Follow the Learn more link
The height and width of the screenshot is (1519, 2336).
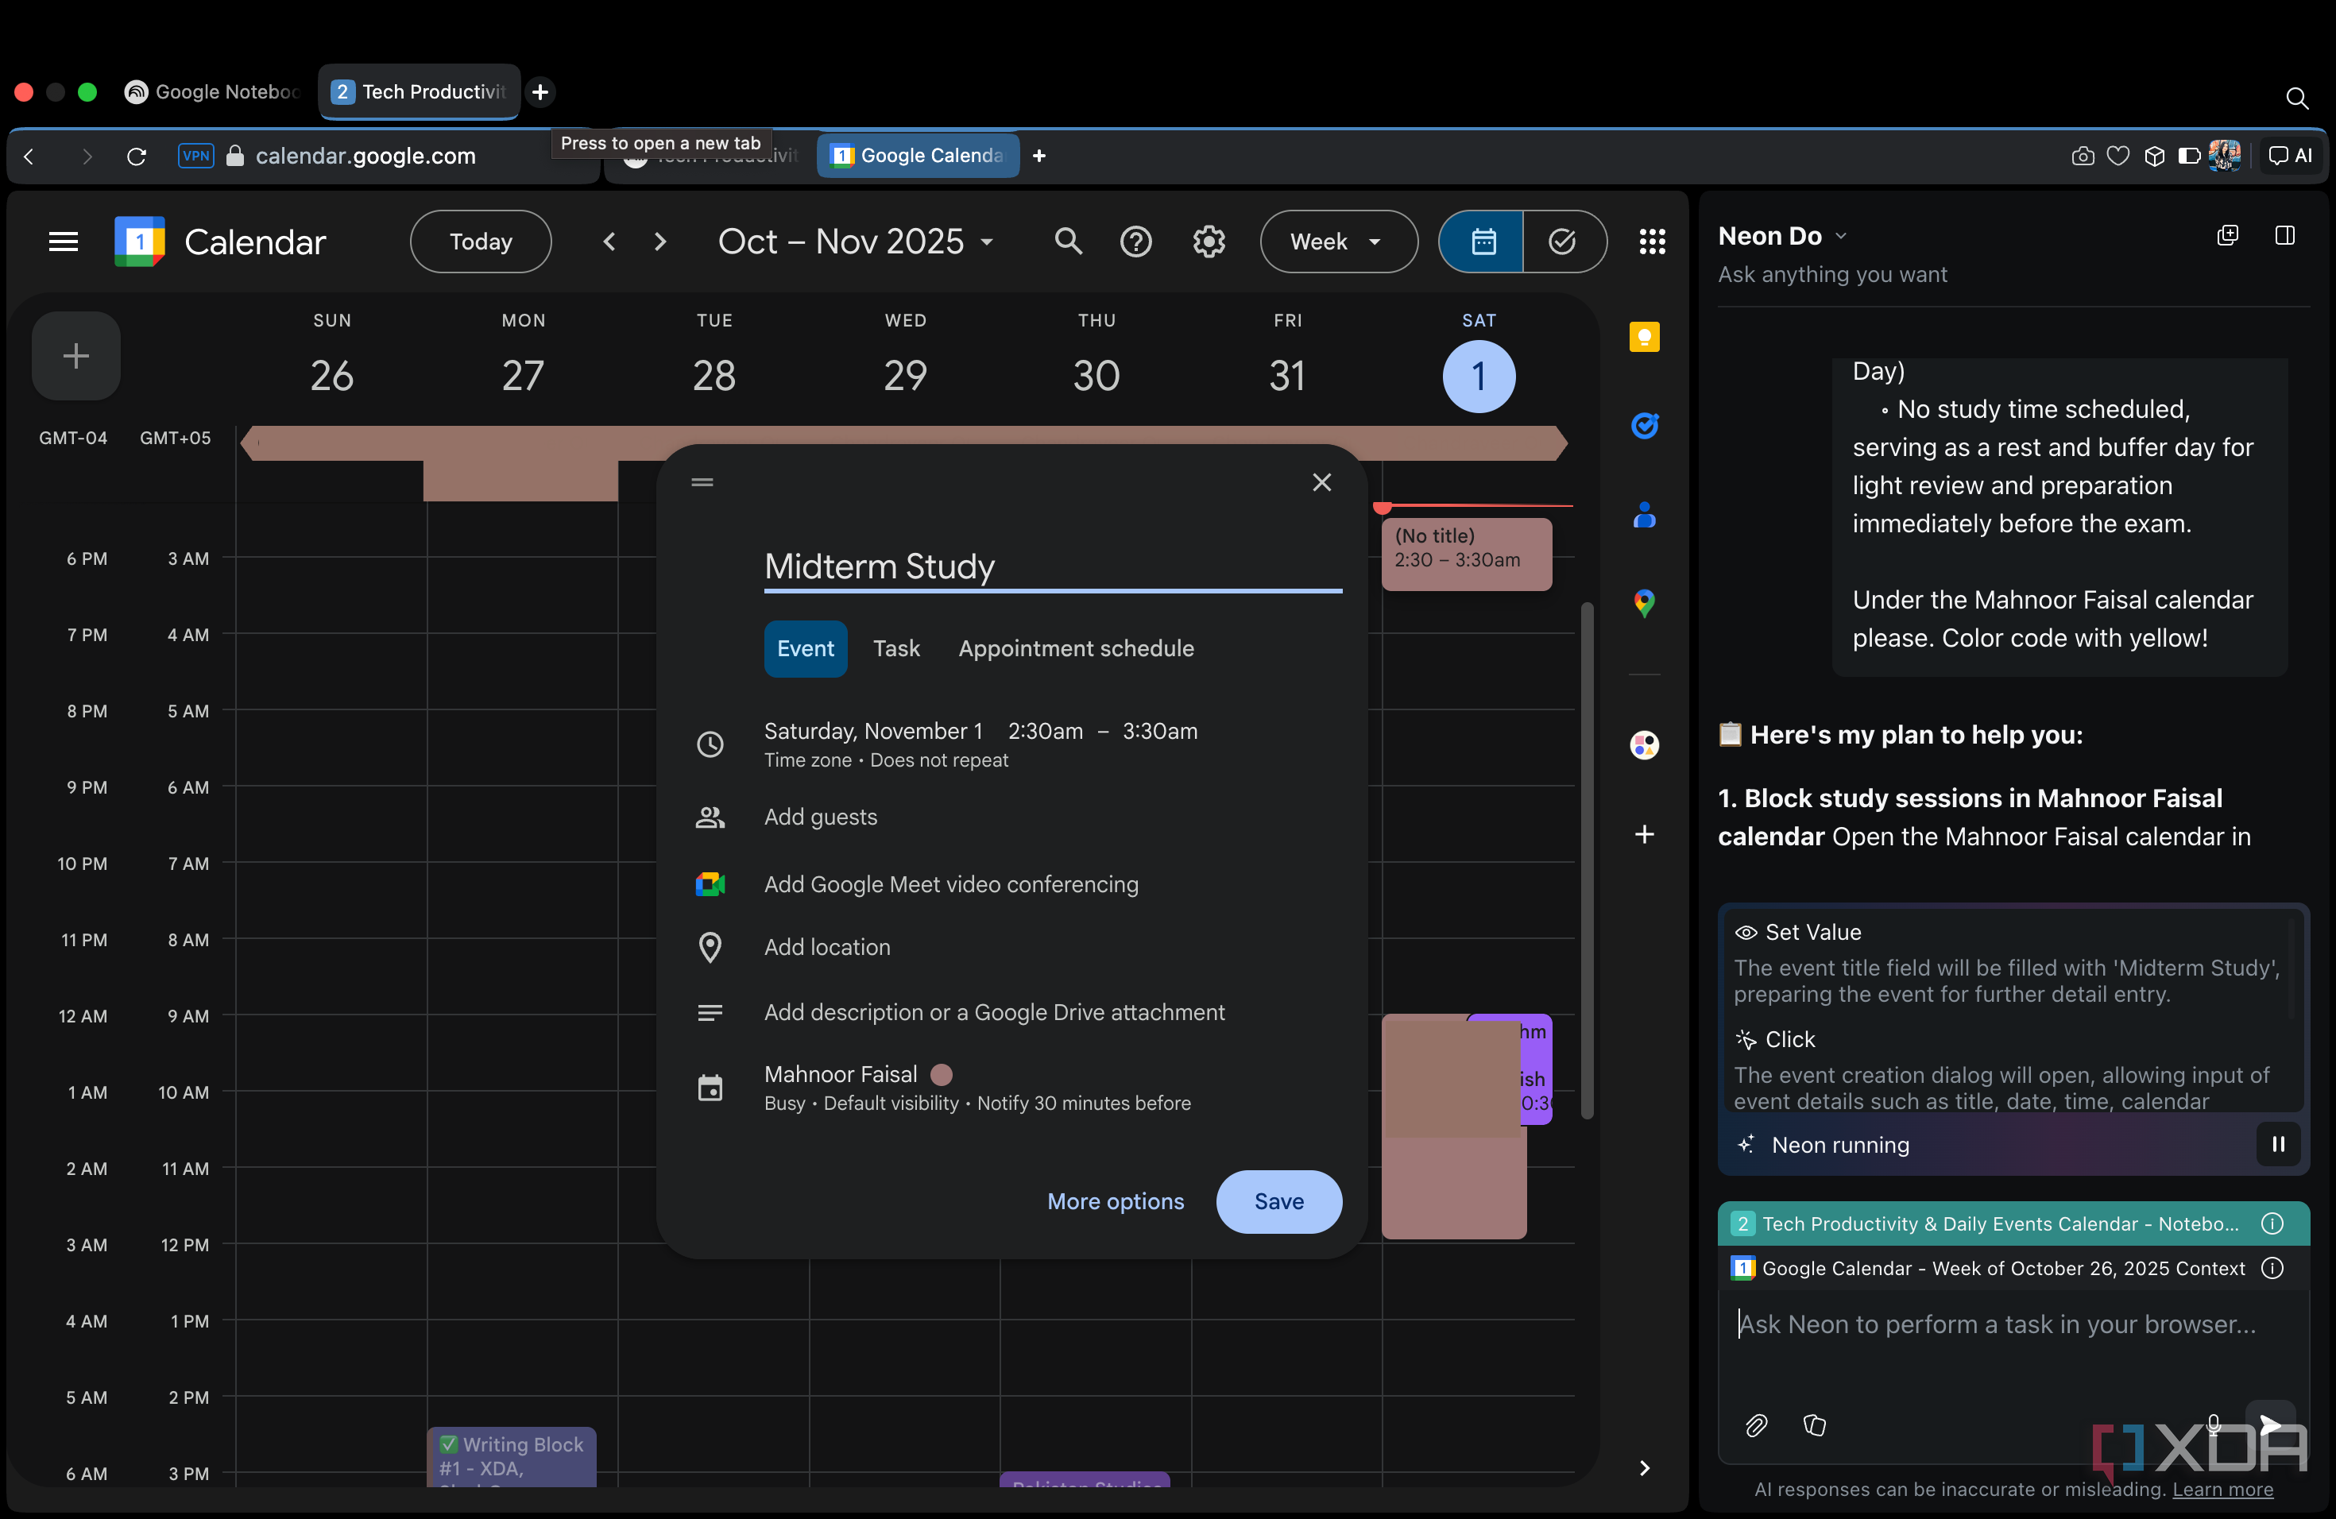pyautogui.click(x=2222, y=1489)
